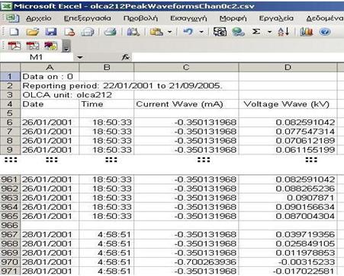344x276 pixels.
Task: Select cell with value 0.061155199
Action: pyautogui.click(x=288, y=150)
